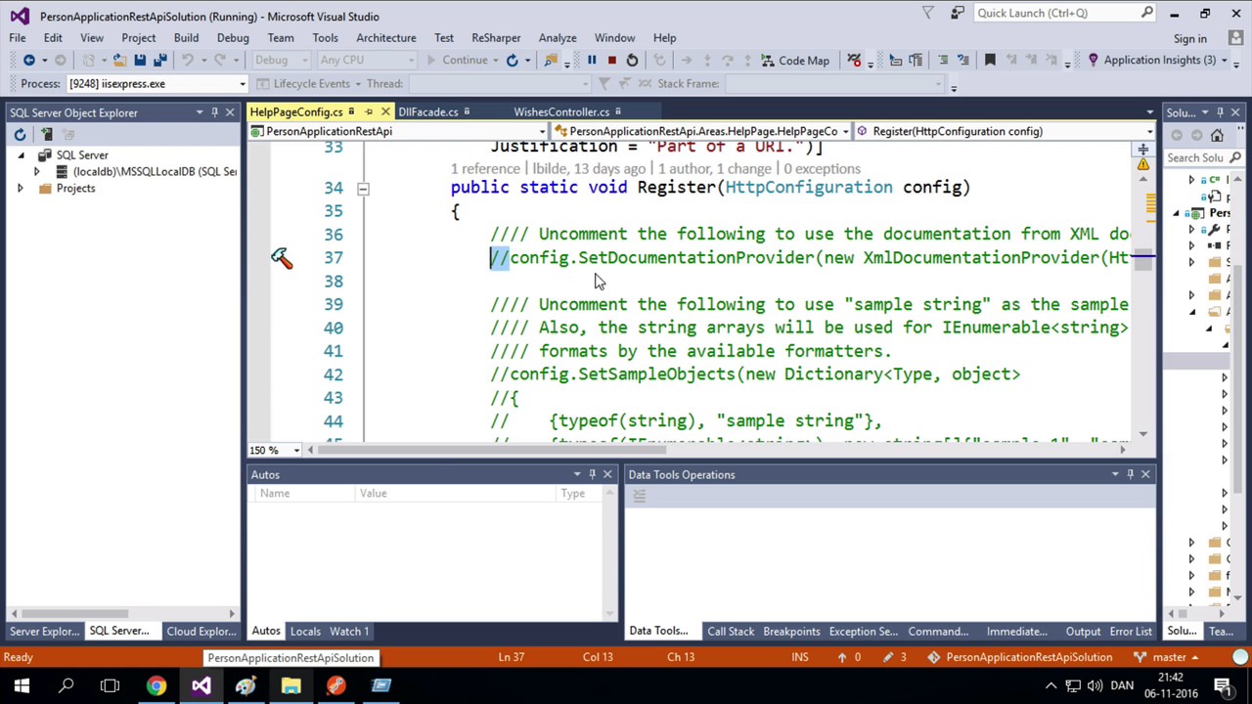The height and width of the screenshot is (704, 1252).
Task: Open the ReSharper menu
Action: 496,38
